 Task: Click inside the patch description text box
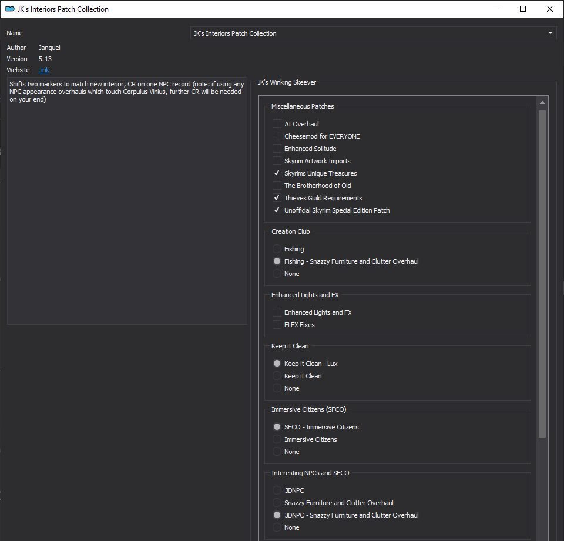point(127,201)
